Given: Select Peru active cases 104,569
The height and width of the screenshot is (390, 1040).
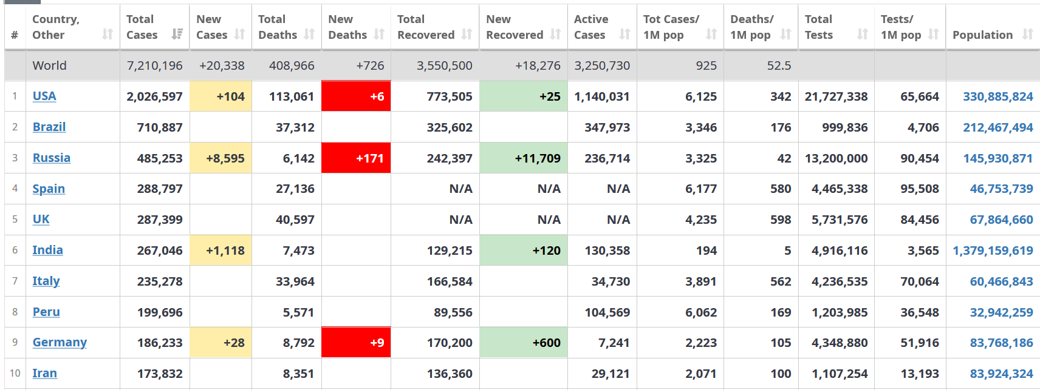Looking at the screenshot, I should coord(607,312).
